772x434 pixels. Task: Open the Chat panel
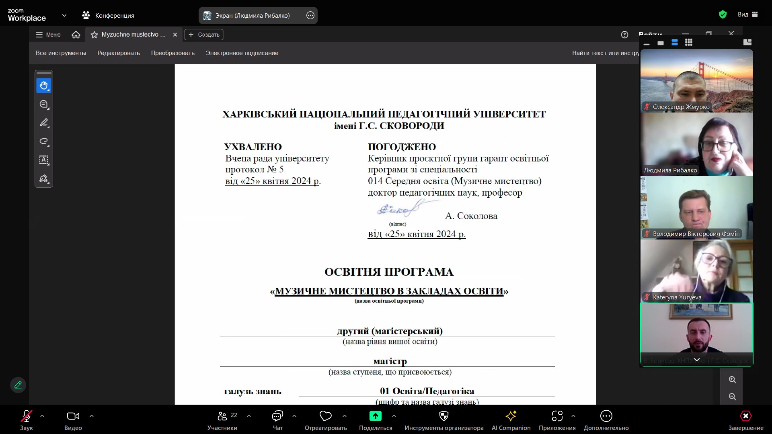click(x=277, y=420)
